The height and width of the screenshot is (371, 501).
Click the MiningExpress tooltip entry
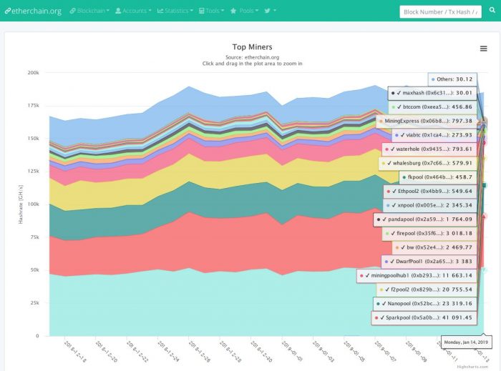(427, 122)
